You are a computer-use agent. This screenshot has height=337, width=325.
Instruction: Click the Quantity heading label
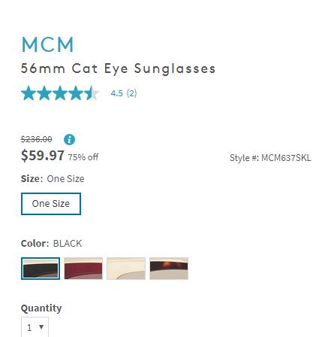[41, 308]
